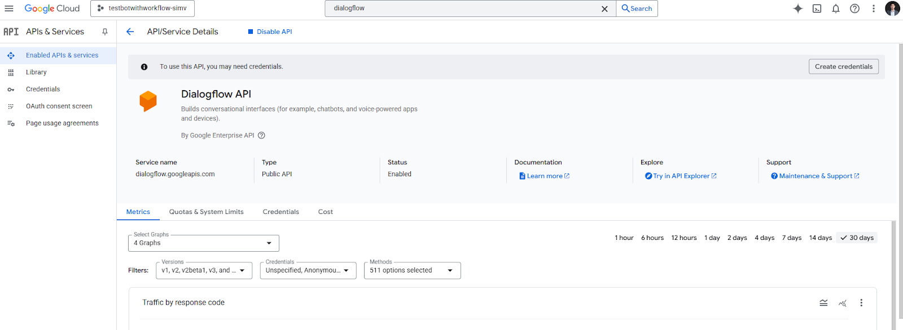Open the Learn more documentation link

click(x=544, y=176)
